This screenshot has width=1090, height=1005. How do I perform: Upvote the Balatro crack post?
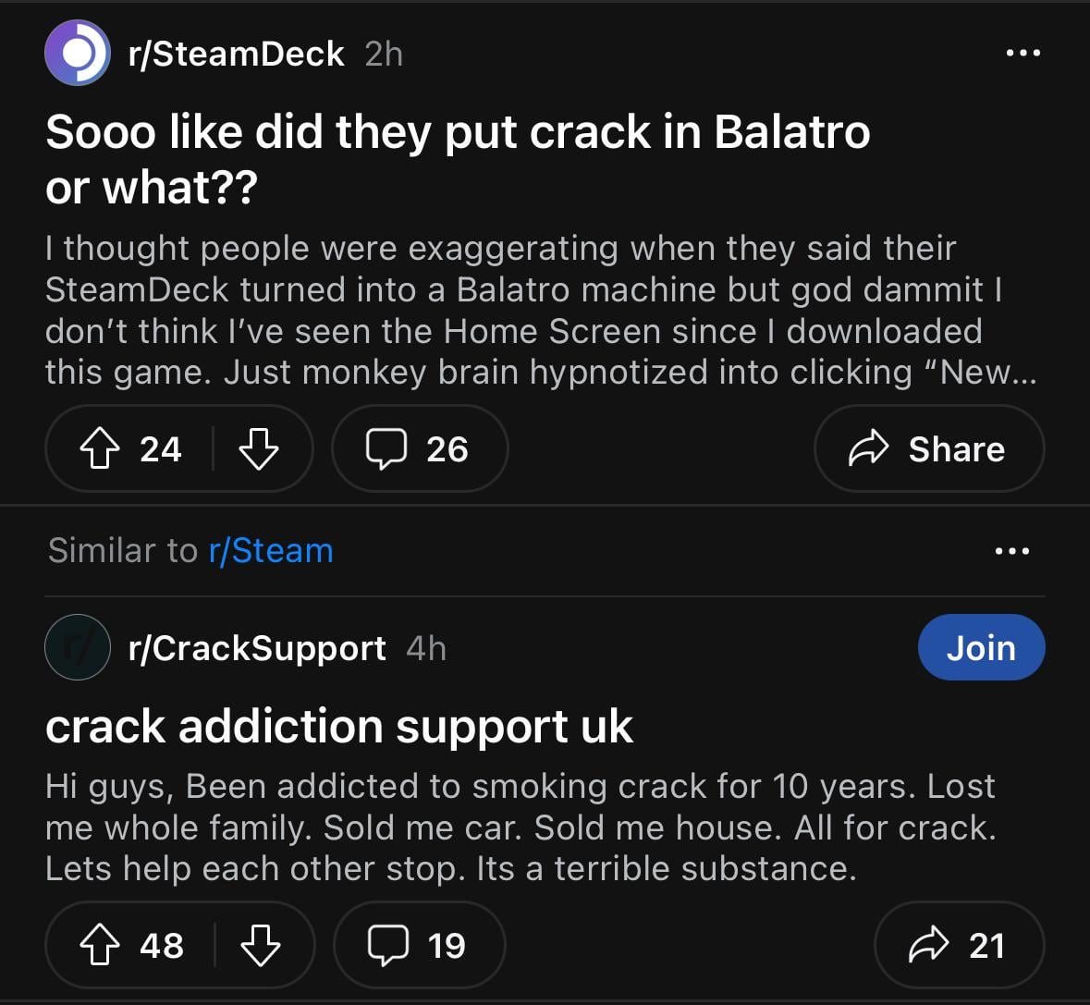pyautogui.click(x=100, y=449)
